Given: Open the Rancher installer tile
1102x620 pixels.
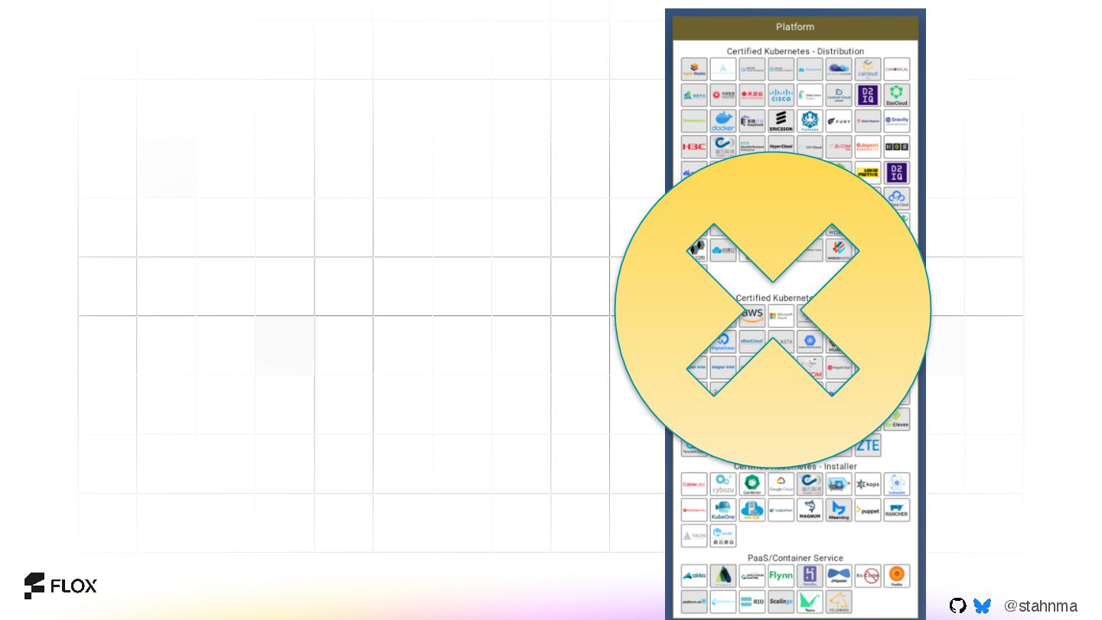Looking at the screenshot, I should [x=897, y=510].
